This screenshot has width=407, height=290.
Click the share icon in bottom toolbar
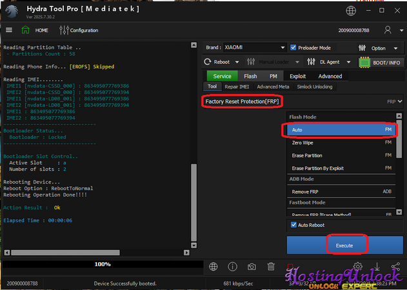click(395, 267)
